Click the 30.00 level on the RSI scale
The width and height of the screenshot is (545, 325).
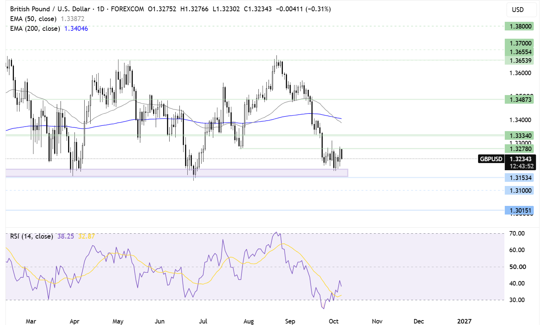tap(516, 300)
